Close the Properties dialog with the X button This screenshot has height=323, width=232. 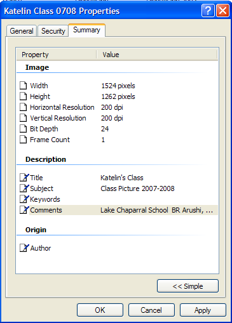coord(222,11)
